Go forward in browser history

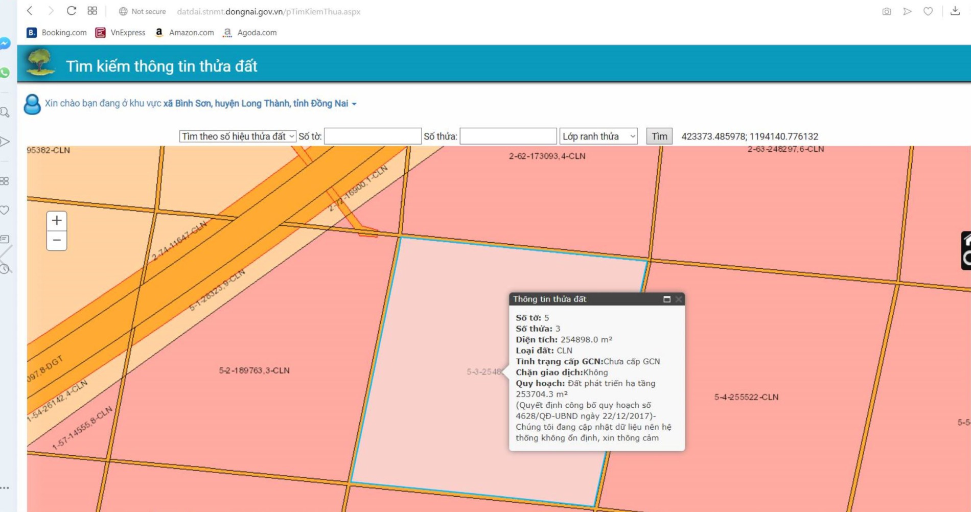51,11
